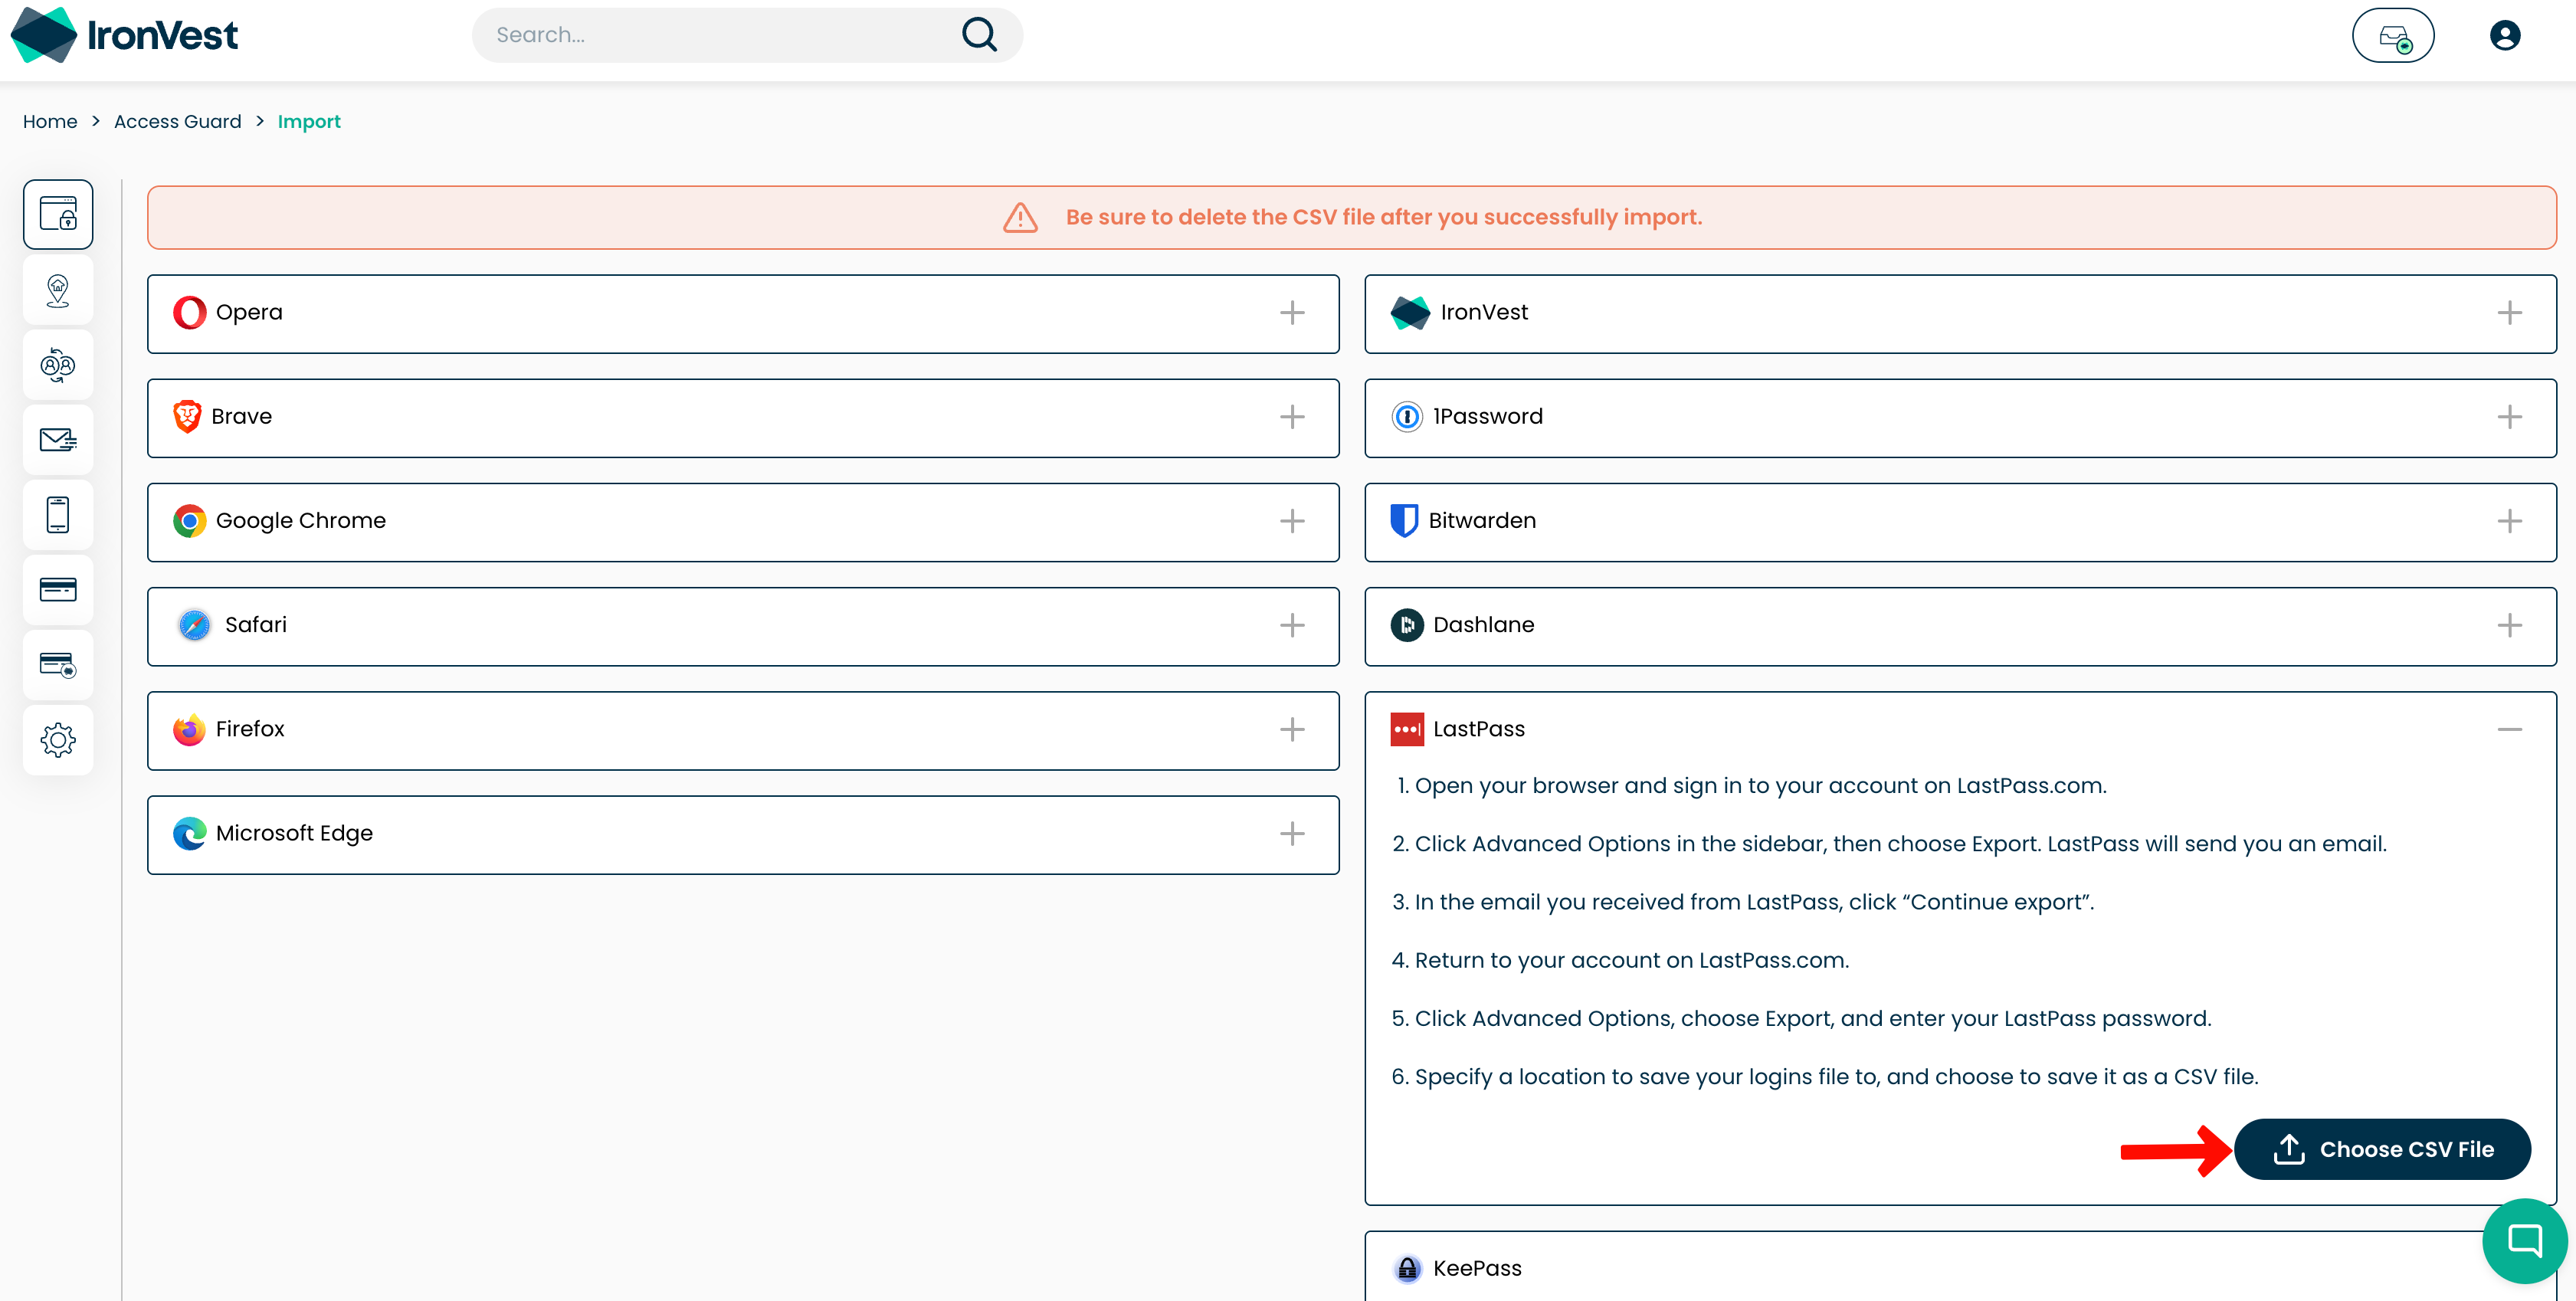This screenshot has width=2576, height=1301.
Task: Expand the Brave import section
Action: pos(1292,417)
